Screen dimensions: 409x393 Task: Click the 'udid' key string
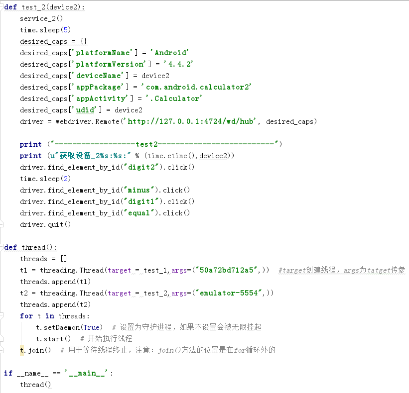pos(86,110)
